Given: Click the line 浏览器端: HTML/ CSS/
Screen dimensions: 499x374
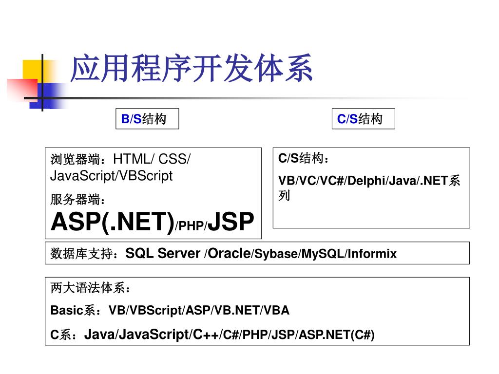Looking at the screenshot, I should [x=120, y=159].
